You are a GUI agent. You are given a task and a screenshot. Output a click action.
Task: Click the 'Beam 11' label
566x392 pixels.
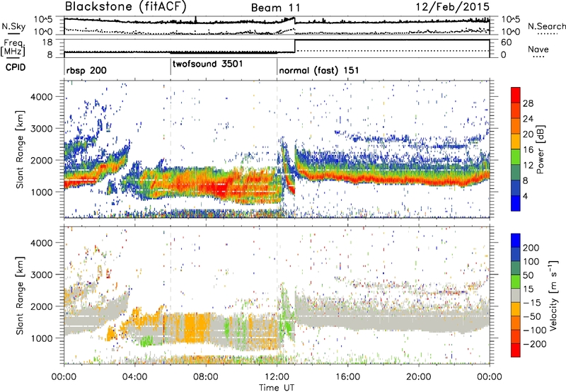pos(275,8)
